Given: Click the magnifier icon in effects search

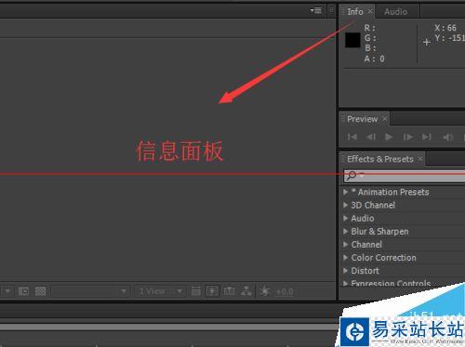Looking at the screenshot, I should 352,175.
